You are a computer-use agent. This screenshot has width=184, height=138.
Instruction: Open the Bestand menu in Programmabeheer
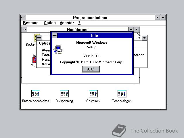point(31,23)
